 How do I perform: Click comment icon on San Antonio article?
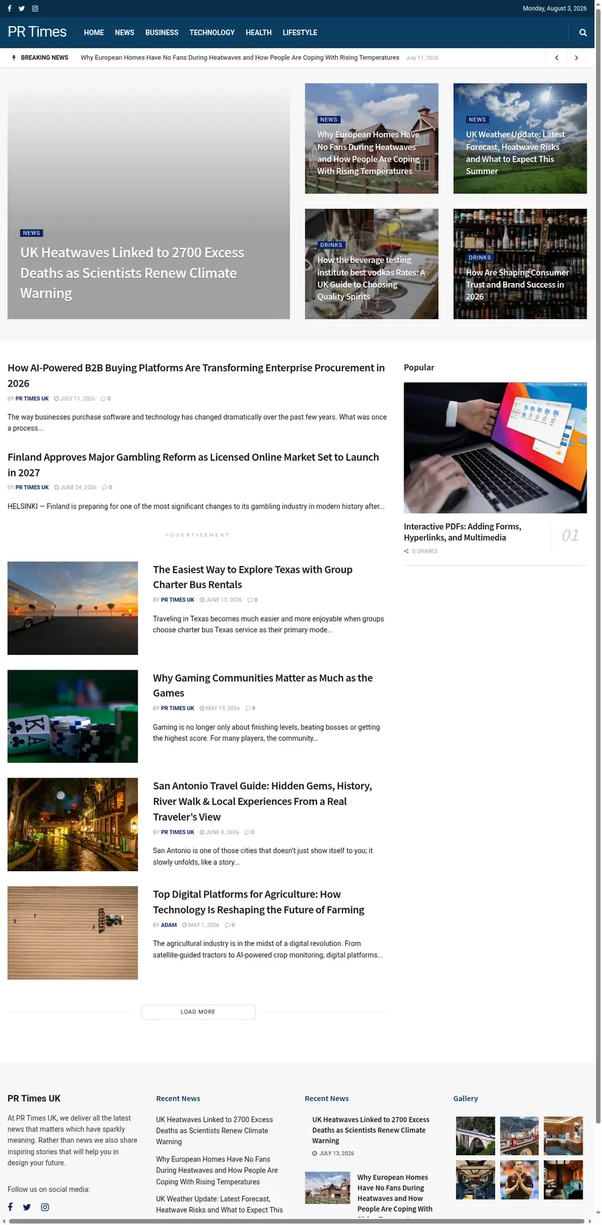click(247, 832)
